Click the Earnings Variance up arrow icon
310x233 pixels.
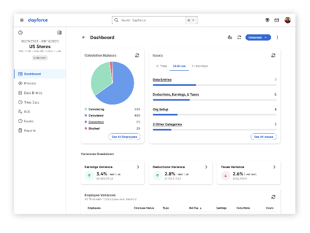coord(89,175)
